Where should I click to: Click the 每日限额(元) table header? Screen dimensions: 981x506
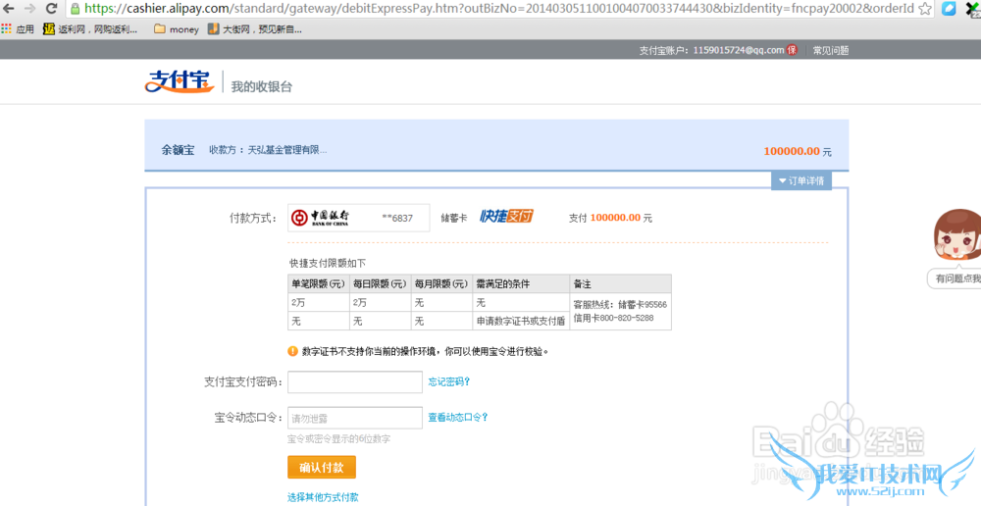click(381, 284)
